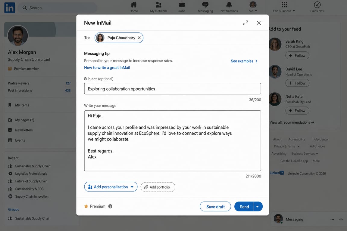Screen dimensions: 347x231
Task: Send the InMail message
Action: point(244,206)
